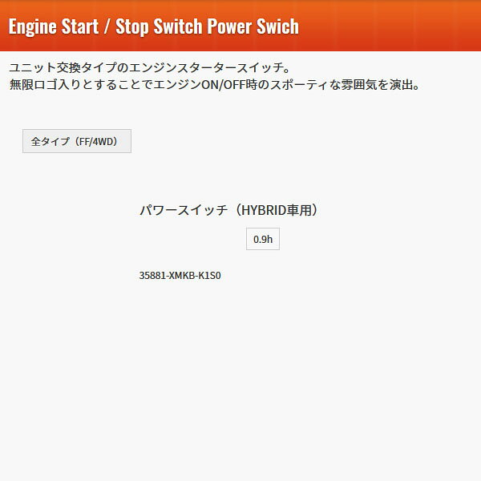
Task: Click the 無限ロゴ入り description line
Action: click(214, 85)
